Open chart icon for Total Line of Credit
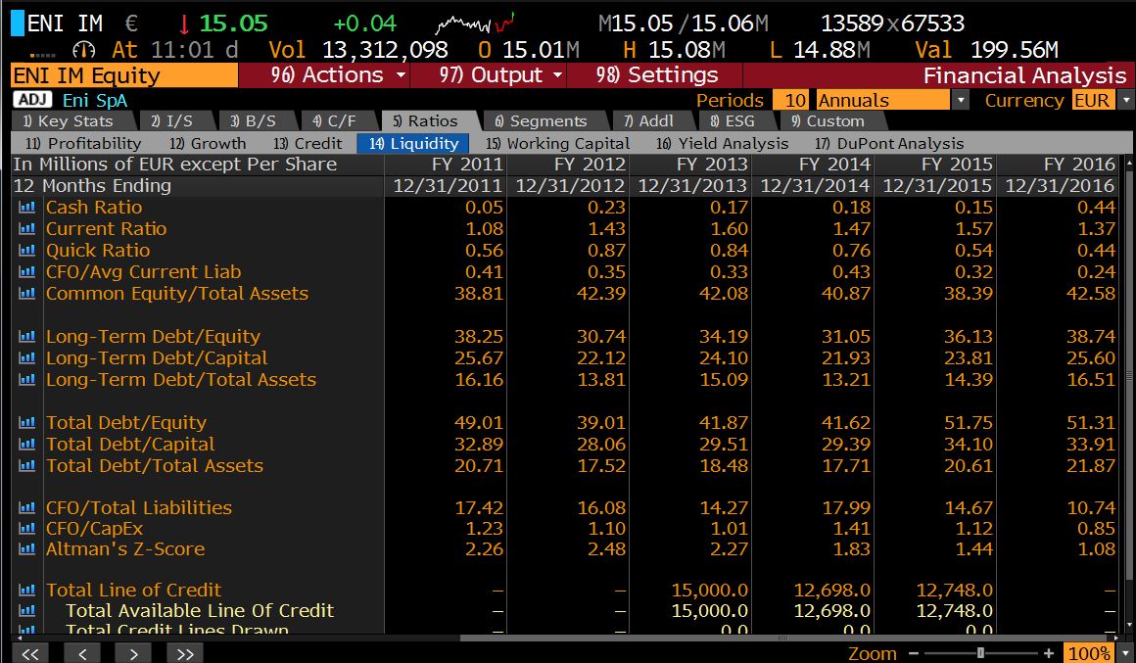The height and width of the screenshot is (663, 1136). pyautogui.click(x=26, y=591)
